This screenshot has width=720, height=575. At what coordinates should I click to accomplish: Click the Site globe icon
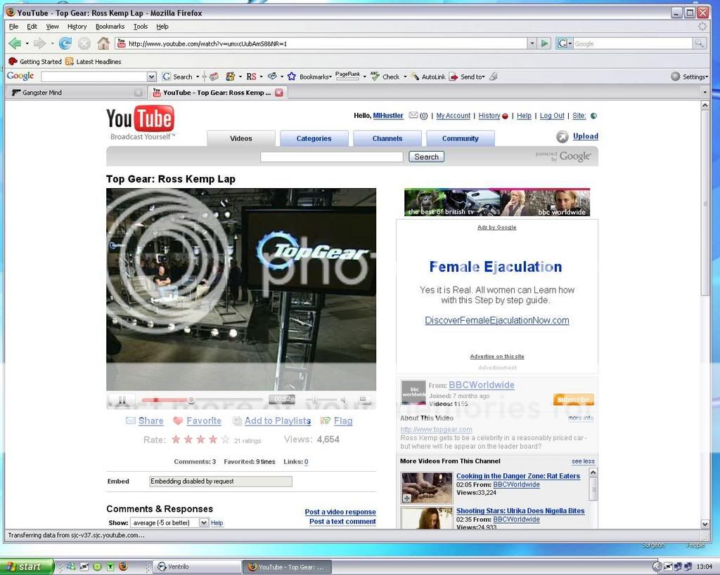593,116
